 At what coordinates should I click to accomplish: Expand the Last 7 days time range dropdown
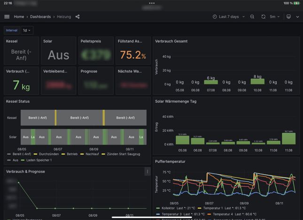[x=229, y=17]
